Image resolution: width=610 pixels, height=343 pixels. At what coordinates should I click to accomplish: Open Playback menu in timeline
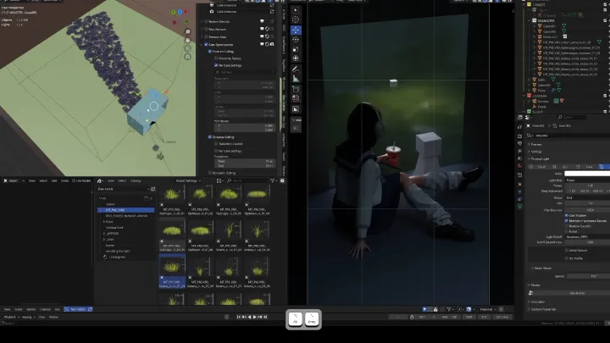9,317
